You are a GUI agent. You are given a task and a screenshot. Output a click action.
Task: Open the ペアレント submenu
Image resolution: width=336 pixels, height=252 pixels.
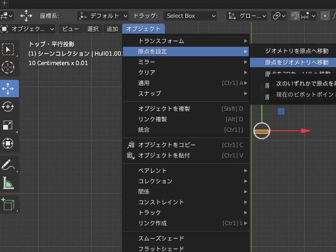pos(186,171)
